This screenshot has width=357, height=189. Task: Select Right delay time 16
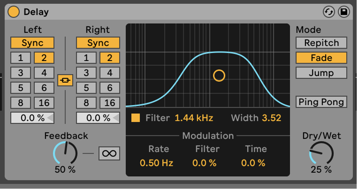click(x=110, y=103)
